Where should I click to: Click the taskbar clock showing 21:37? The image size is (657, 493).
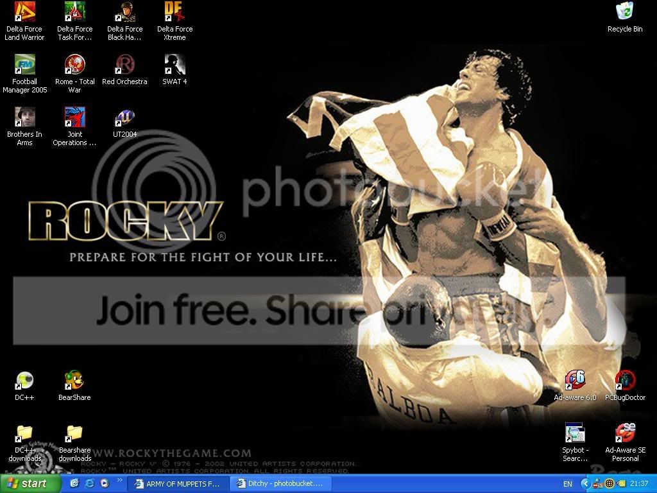tap(639, 484)
